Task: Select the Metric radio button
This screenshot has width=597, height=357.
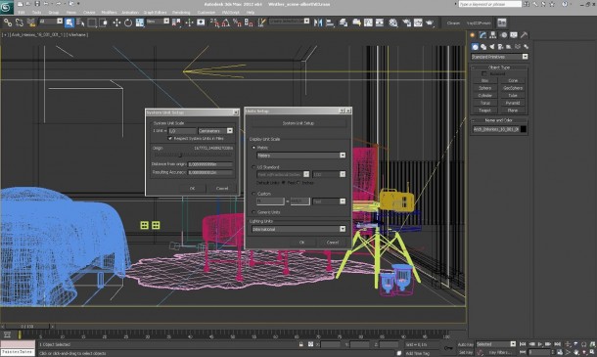Action: (x=253, y=148)
